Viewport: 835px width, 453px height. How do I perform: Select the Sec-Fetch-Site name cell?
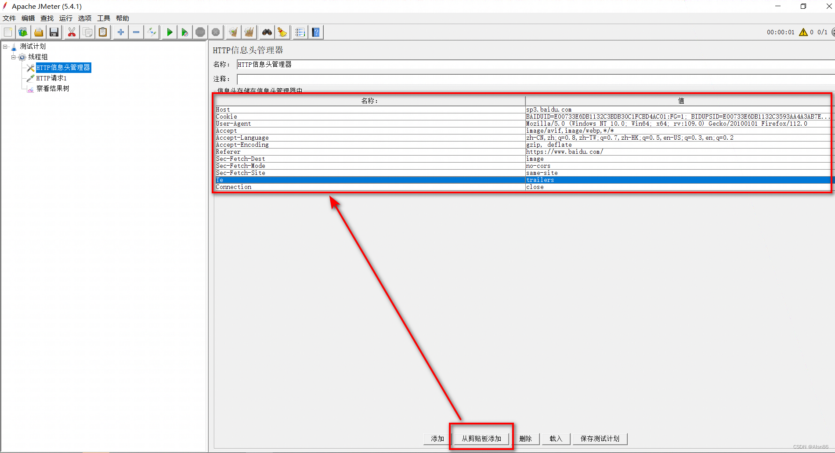pos(370,173)
